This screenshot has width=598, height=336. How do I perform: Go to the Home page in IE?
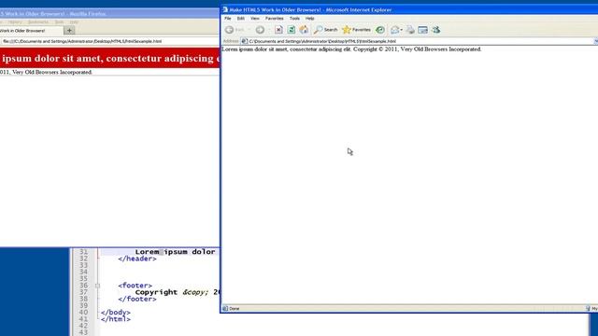pos(304,30)
